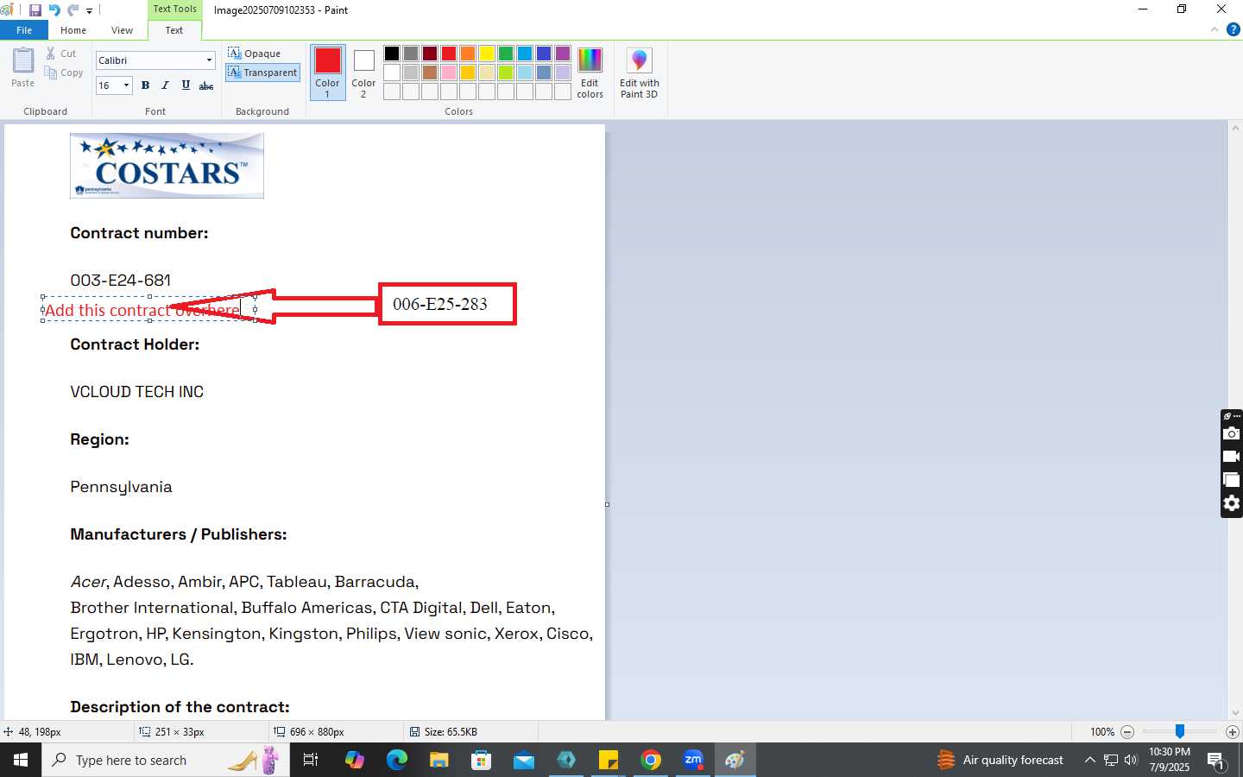The width and height of the screenshot is (1243, 777).
Task: Switch to the Home tab
Action: 73,30
